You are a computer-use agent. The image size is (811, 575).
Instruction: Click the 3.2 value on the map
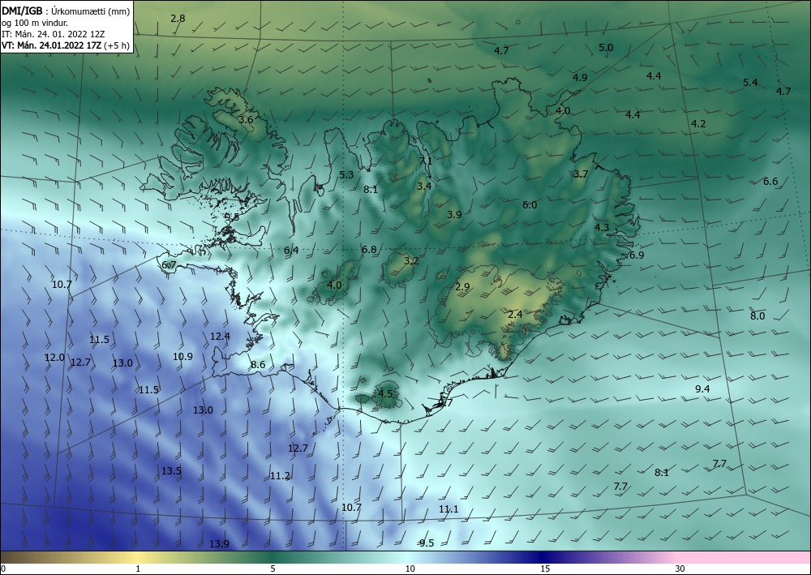click(411, 261)
